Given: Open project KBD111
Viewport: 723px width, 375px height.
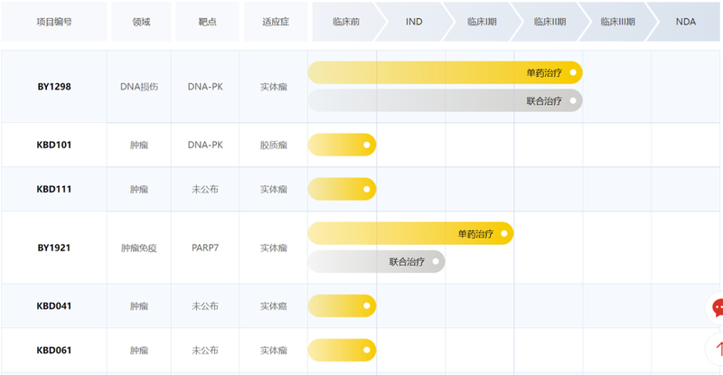Looking at the screenshot, I should point(54,189).
